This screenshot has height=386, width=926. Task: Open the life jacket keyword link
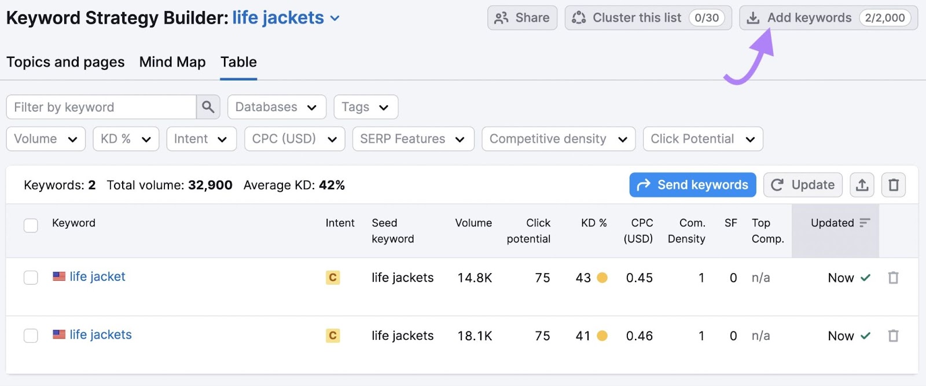pos(97,277)
